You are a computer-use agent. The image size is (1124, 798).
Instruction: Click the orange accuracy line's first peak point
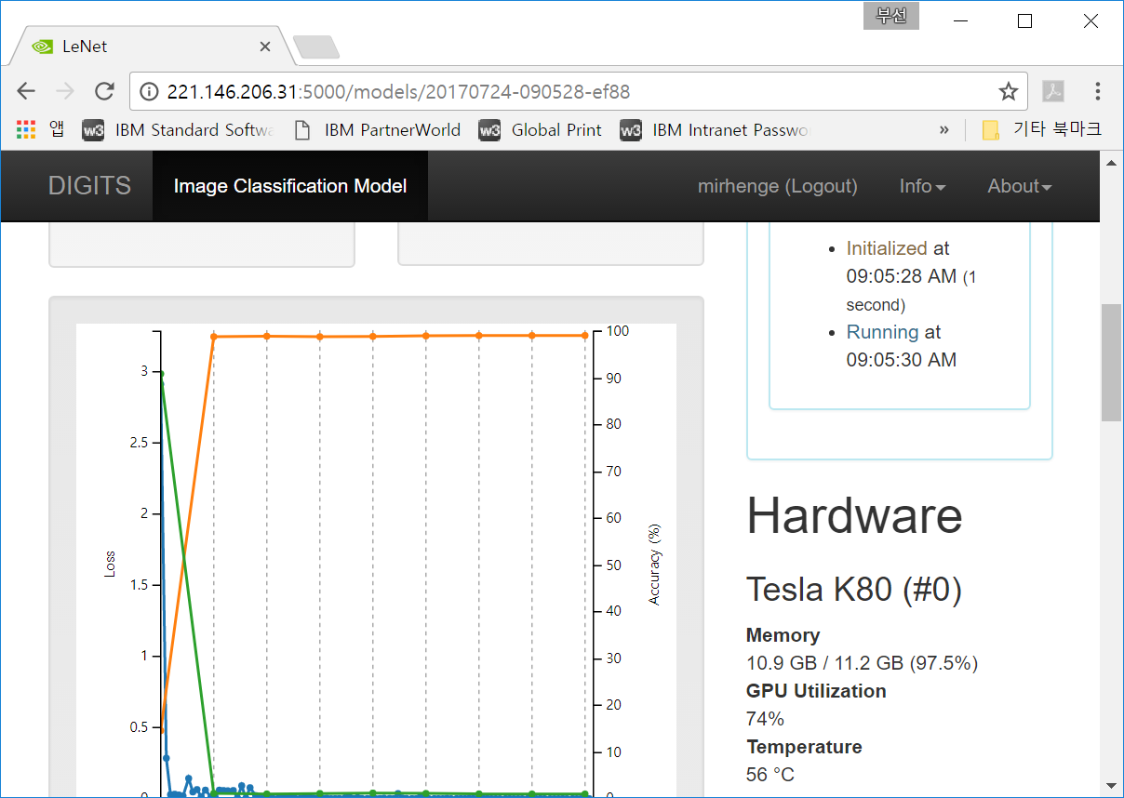point(214,337)
